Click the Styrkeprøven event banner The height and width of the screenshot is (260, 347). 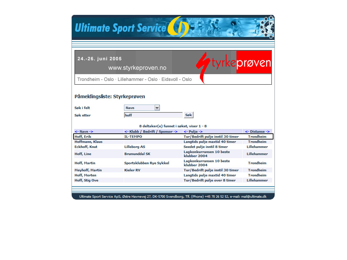173,67
